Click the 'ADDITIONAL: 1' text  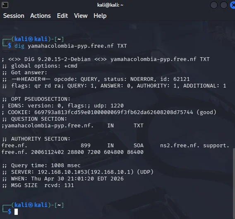(x=204, y=86)
